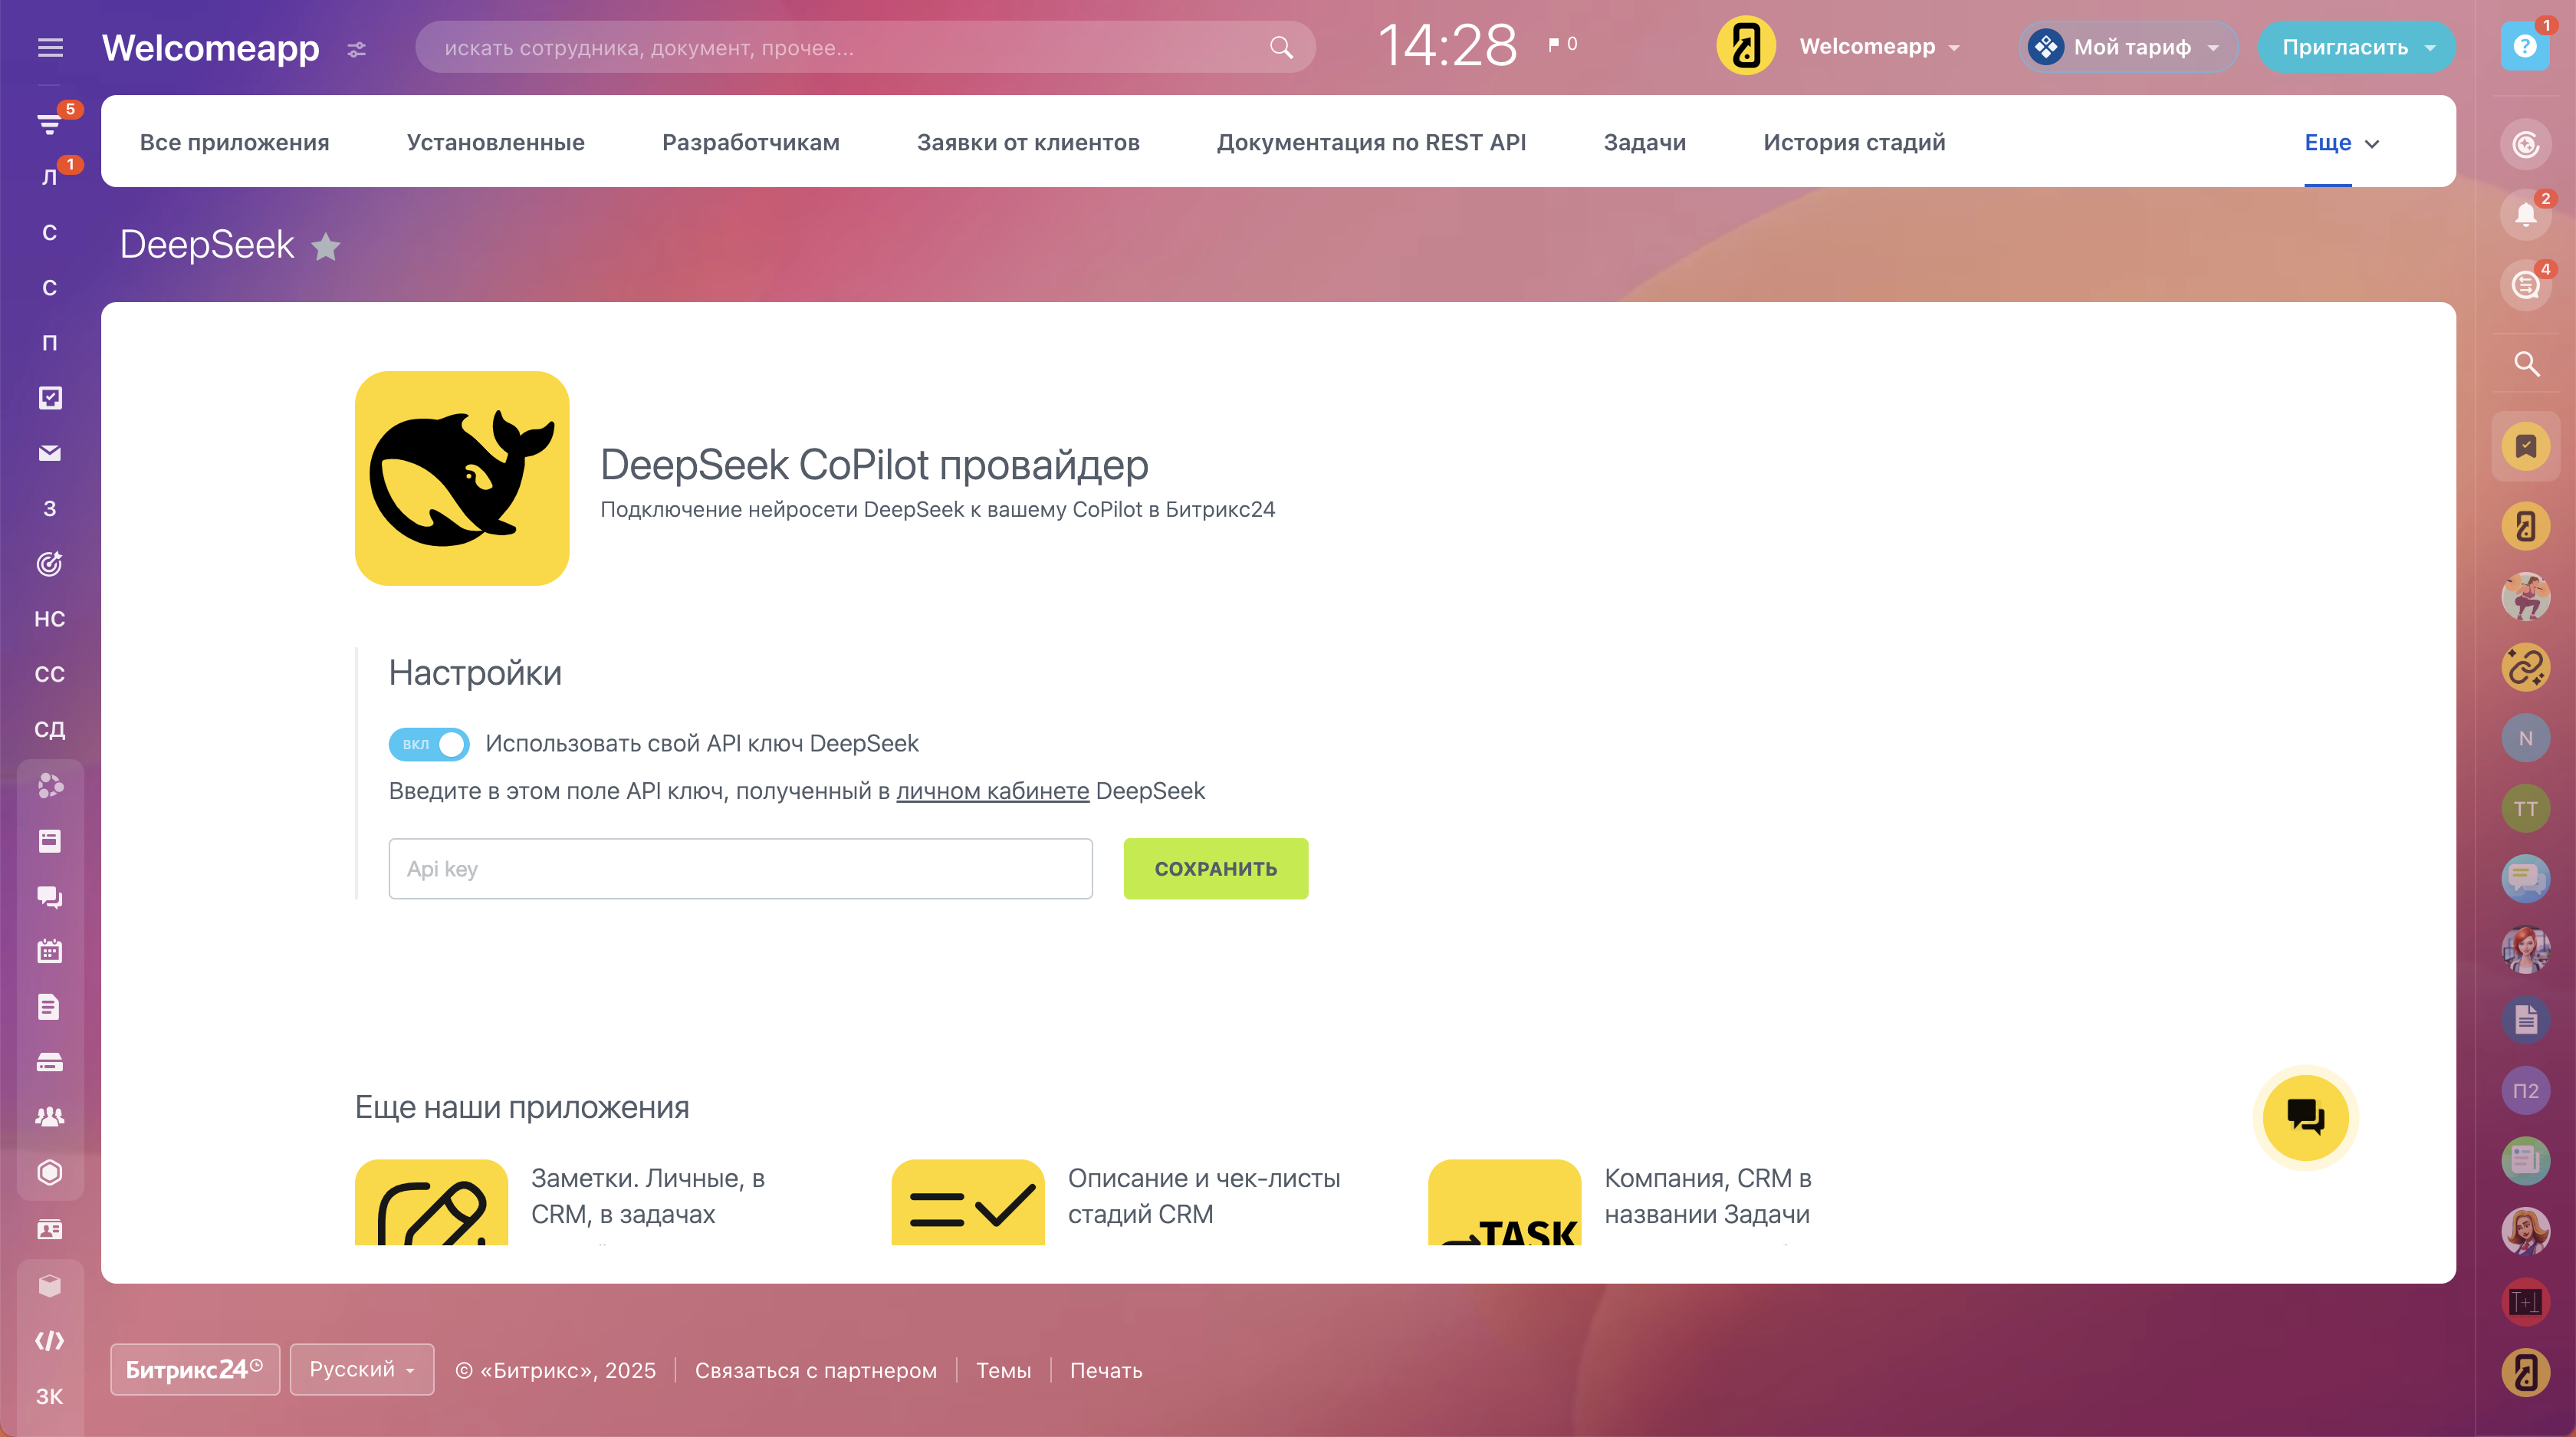Click the mail envelope icon in left sidebar
Image resolution: width=2576 pixels, height=1437 pixels.
pyautogui.click(x=50, y=453)
